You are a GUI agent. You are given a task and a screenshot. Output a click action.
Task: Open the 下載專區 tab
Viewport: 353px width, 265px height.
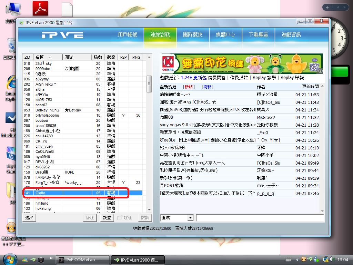(258, 35)
